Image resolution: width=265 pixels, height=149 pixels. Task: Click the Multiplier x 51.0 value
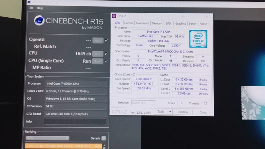(x=144, y=84)
